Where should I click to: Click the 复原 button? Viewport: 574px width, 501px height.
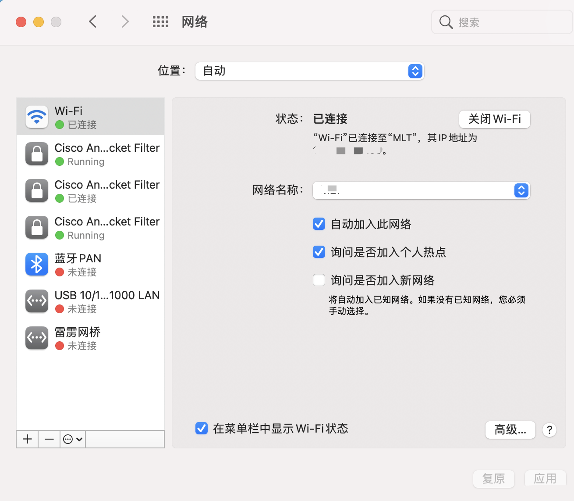click(x=493, y=479)
